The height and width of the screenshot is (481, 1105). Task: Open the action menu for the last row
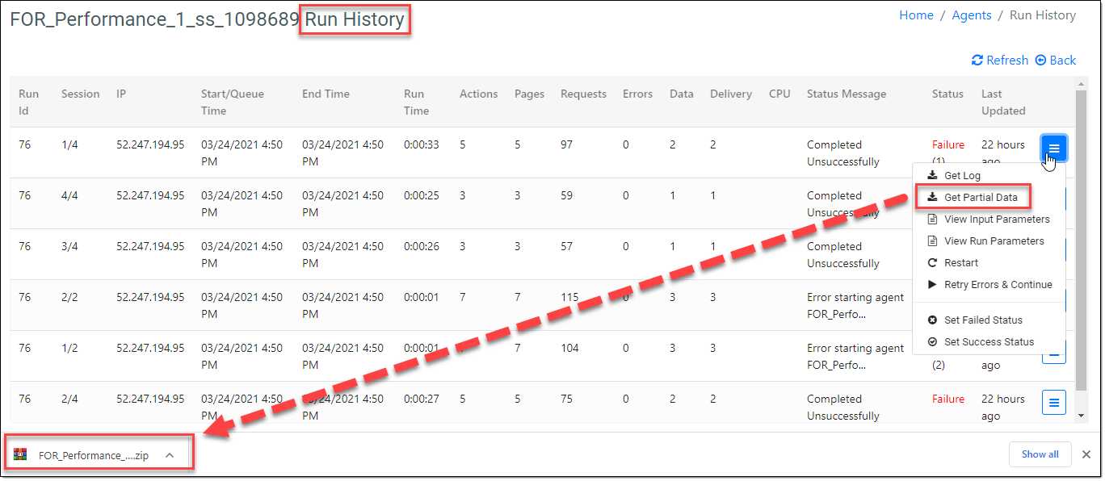pos(1054,402)
